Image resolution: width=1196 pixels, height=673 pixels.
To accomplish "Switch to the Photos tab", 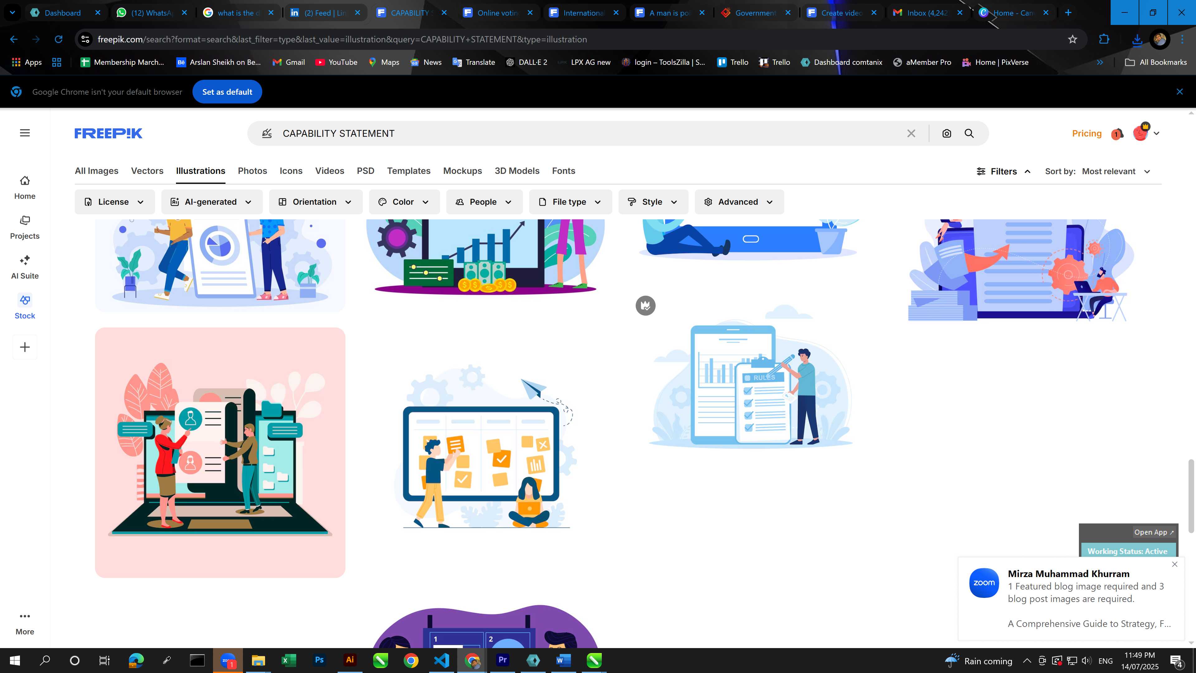I will (253, 171).
